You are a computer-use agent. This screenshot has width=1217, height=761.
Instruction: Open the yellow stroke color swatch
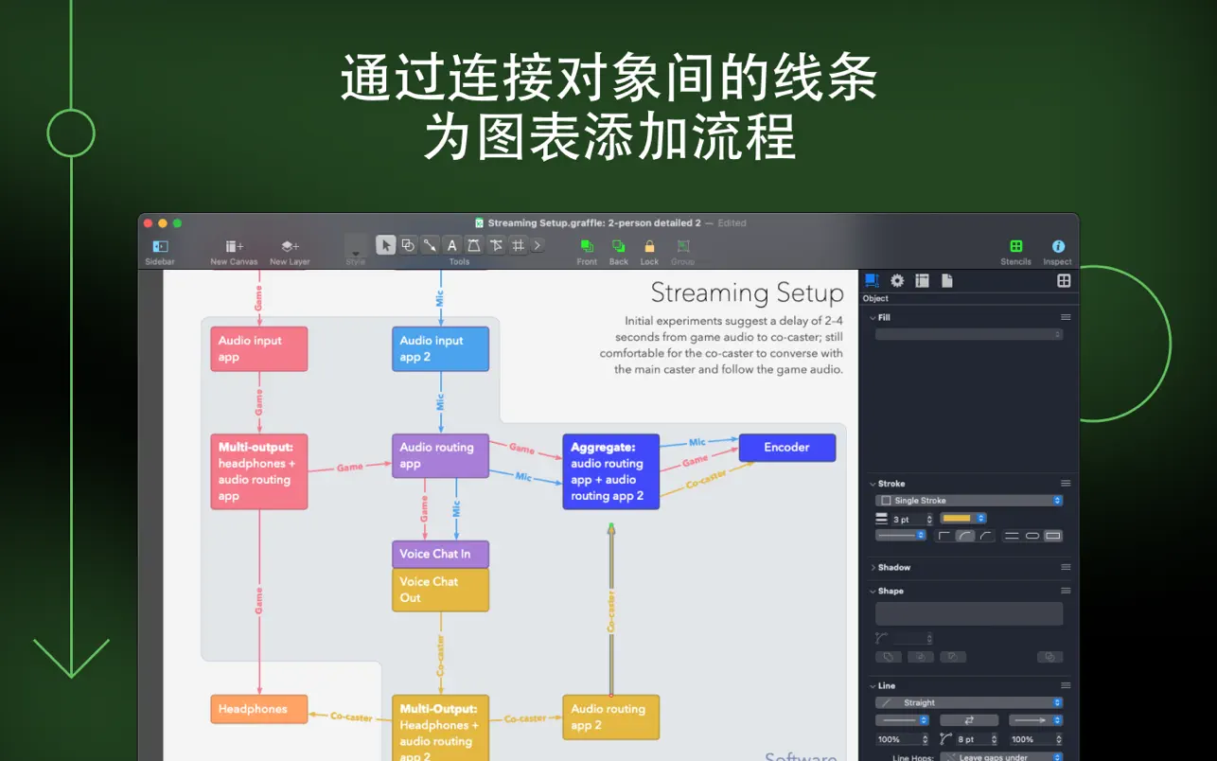958,518
